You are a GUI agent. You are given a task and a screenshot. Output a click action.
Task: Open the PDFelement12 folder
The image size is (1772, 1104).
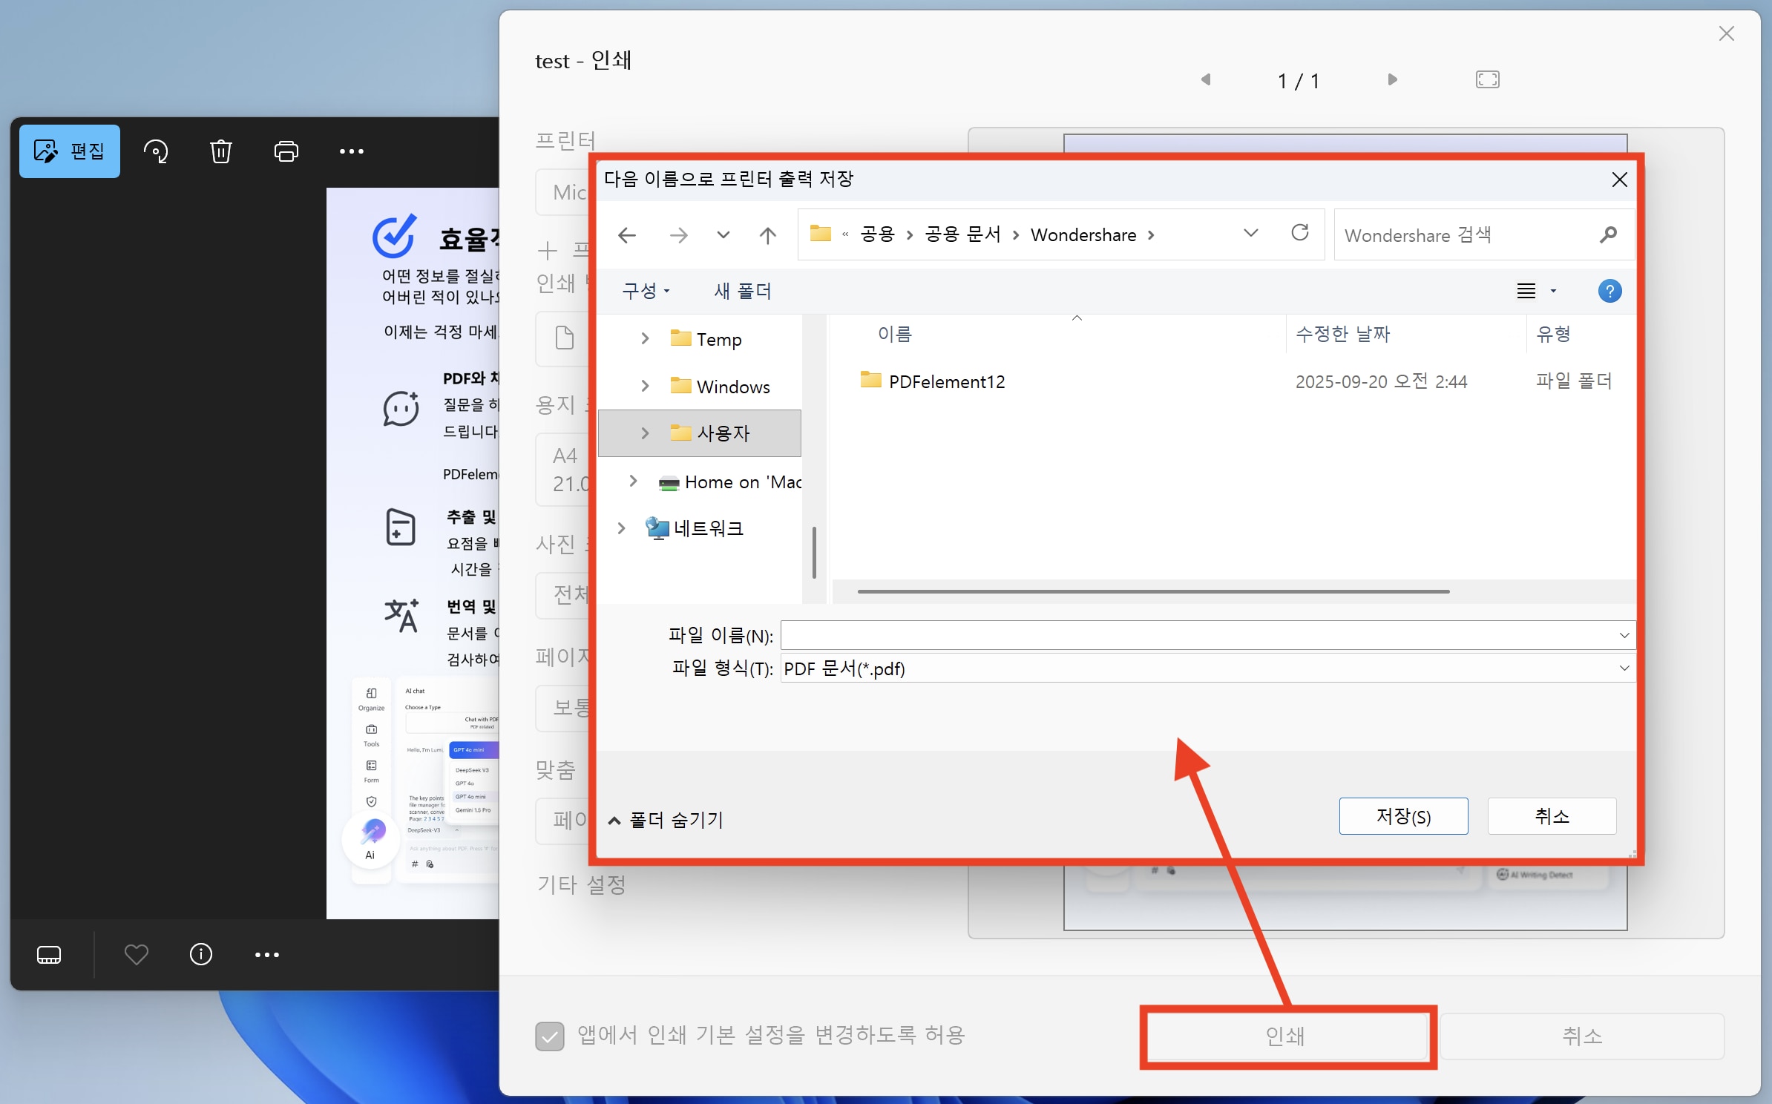click(946, 381)
